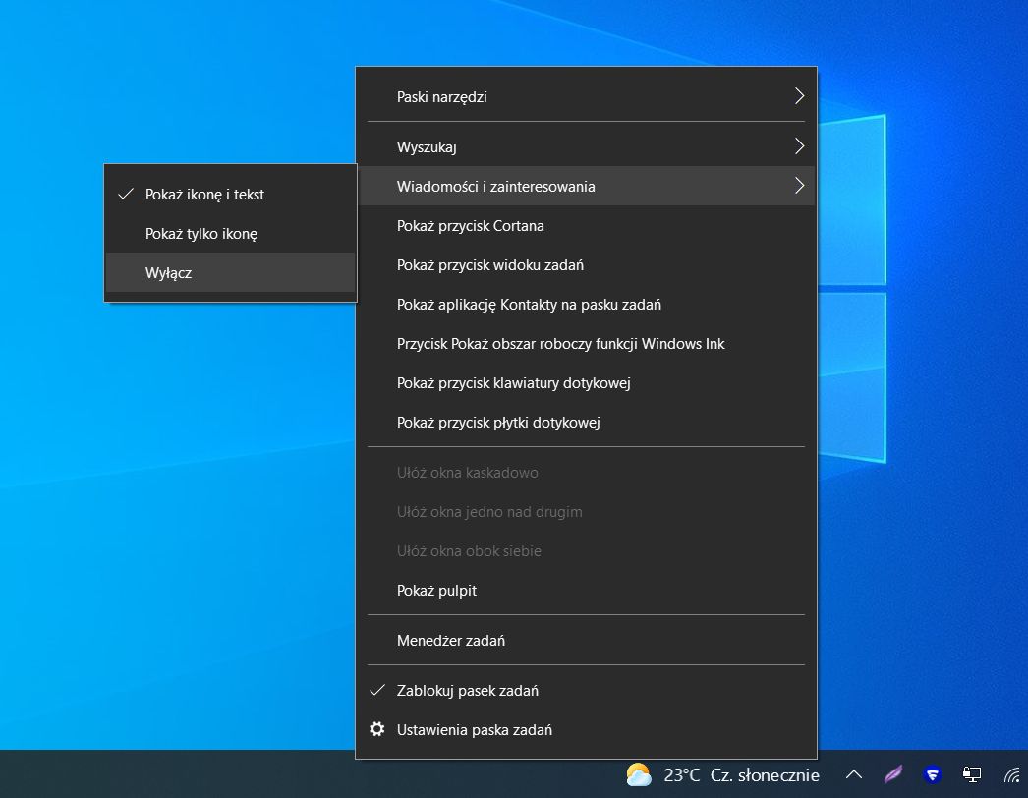
Task: Click the feather-shaped app icon in tray
Action: click(x=892, y=775)
